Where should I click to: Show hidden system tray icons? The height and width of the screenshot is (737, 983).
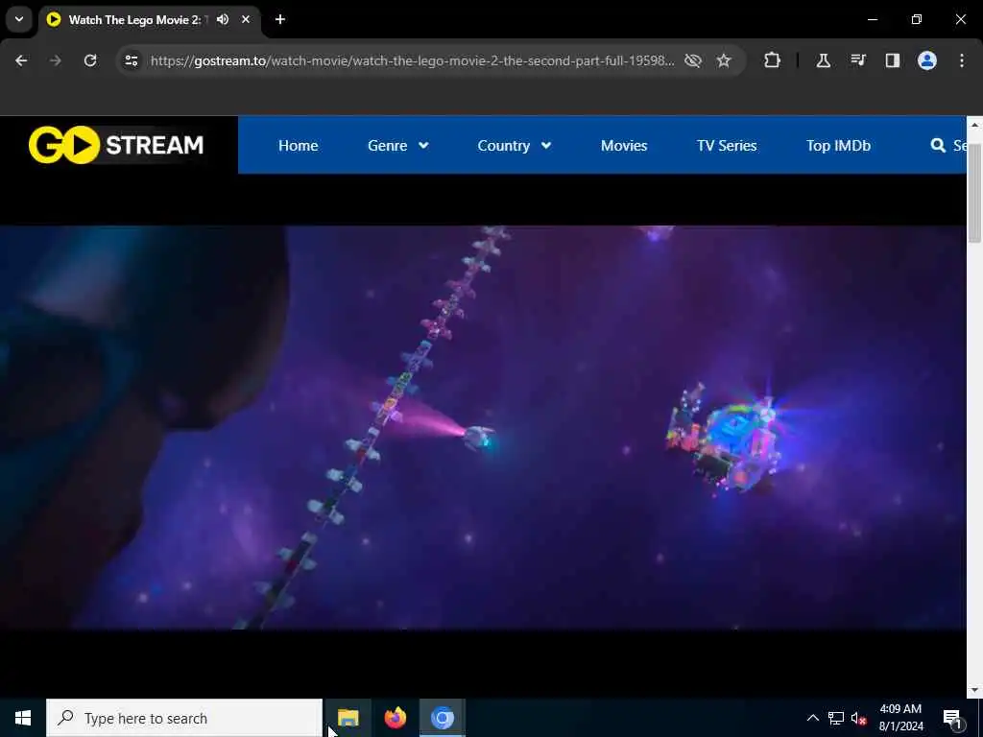pyautogui.click(x=812, y=718)
